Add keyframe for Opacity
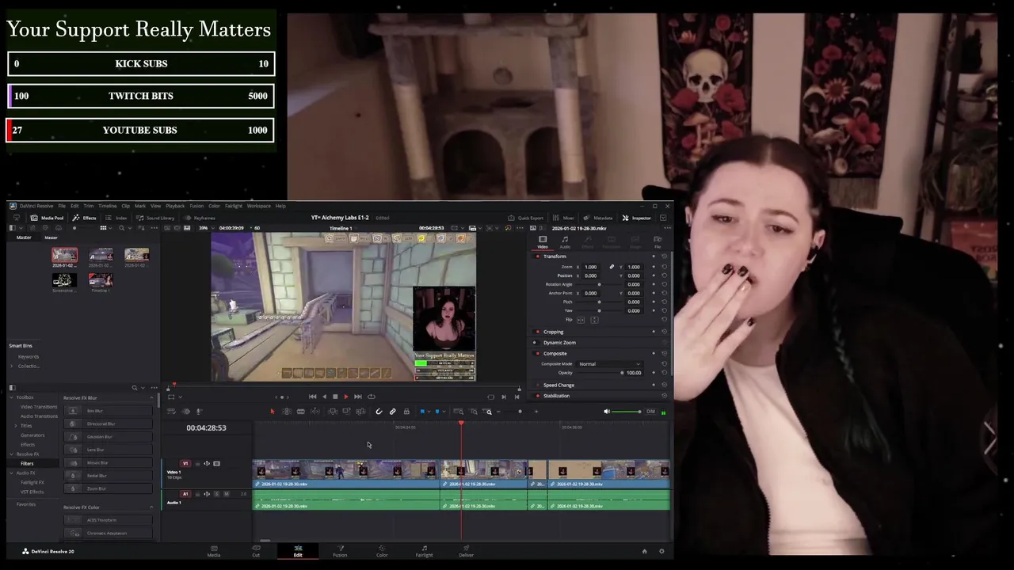This screenshot has width=1014, height=570. 654,373
